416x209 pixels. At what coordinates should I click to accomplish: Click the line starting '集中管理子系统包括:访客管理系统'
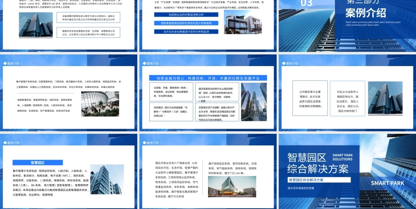coord(69,84)
